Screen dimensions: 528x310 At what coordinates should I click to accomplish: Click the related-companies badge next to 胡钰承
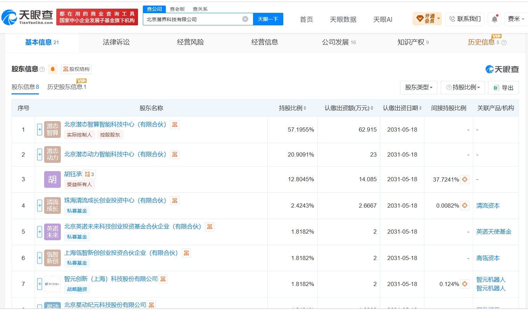pos(89,174)
